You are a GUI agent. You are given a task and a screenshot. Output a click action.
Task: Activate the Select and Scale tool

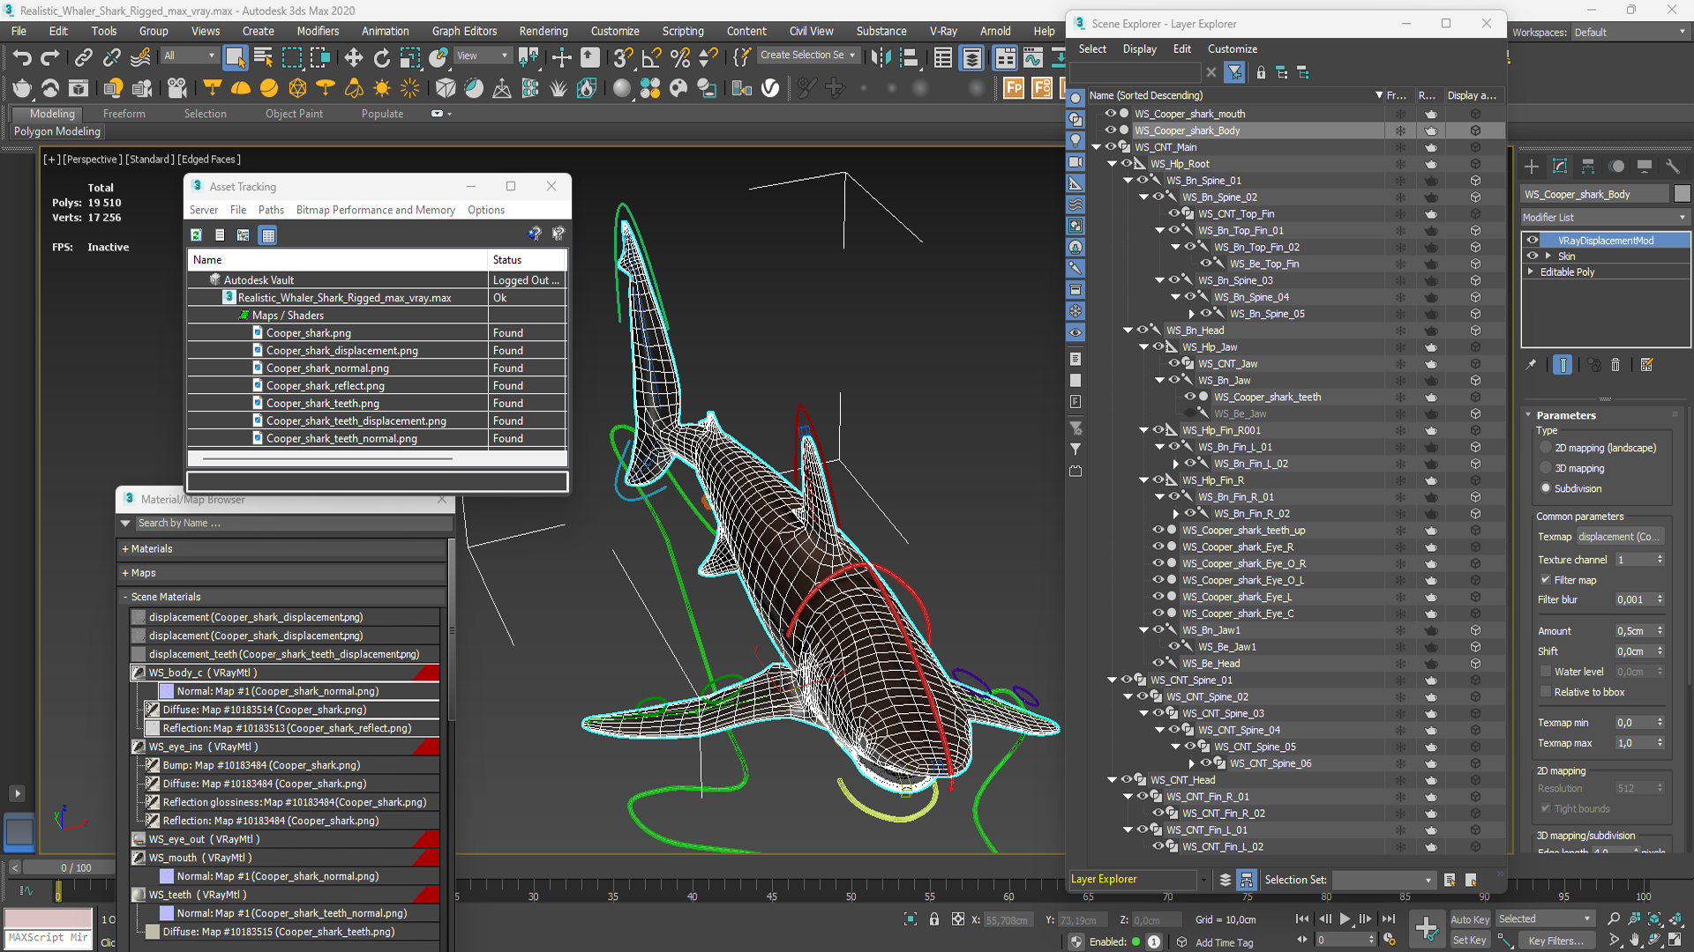[x=409, y=58]
